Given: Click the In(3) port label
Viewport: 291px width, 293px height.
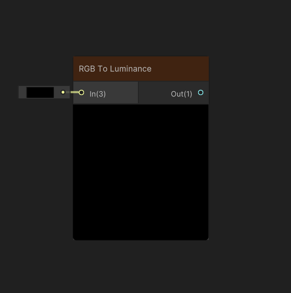Looking at the screenshot, I should click(x=98, y=94).
